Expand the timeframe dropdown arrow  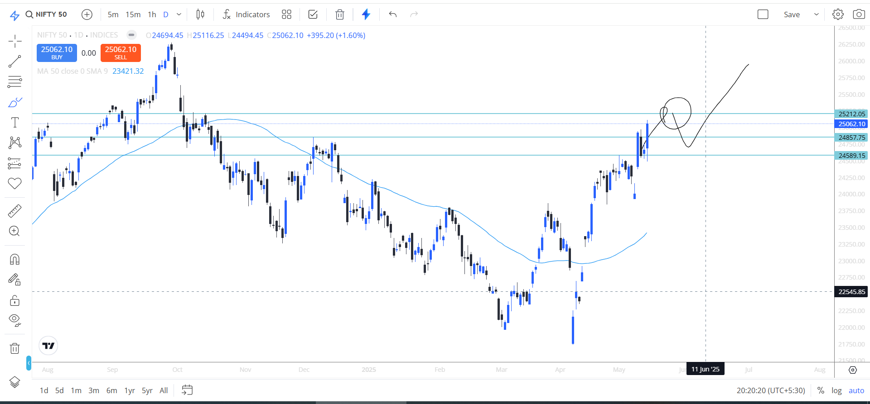[179, 14]
